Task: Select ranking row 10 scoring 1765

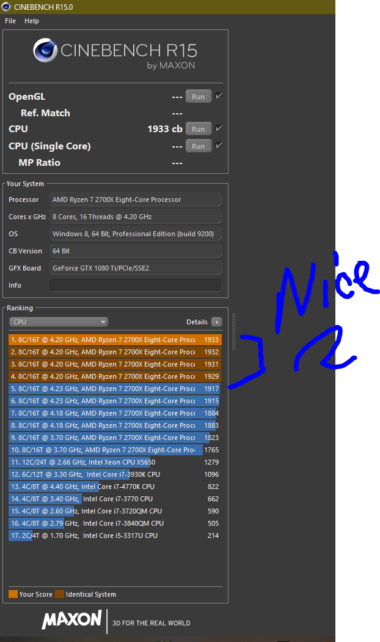Action: coord(115,450)
